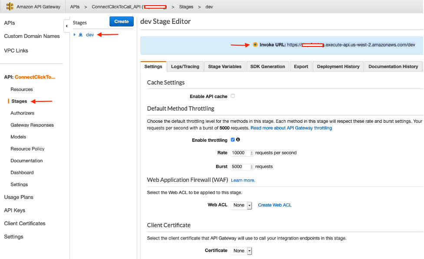The image size is (424, 259).
Task: Open API Keys in the sidebar
Action: pos(15,210)
